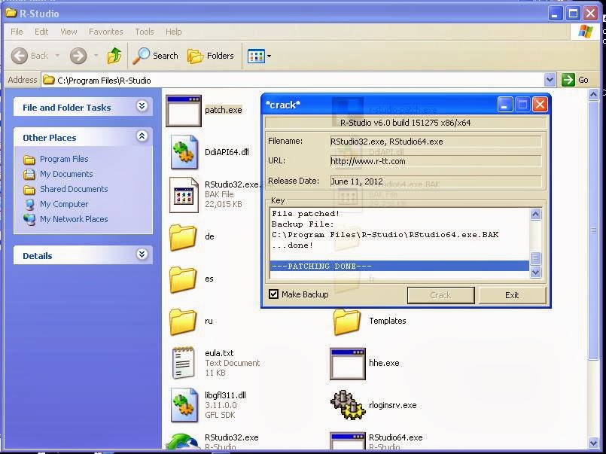Click the Forward arrow button

(x=78, y=56)
